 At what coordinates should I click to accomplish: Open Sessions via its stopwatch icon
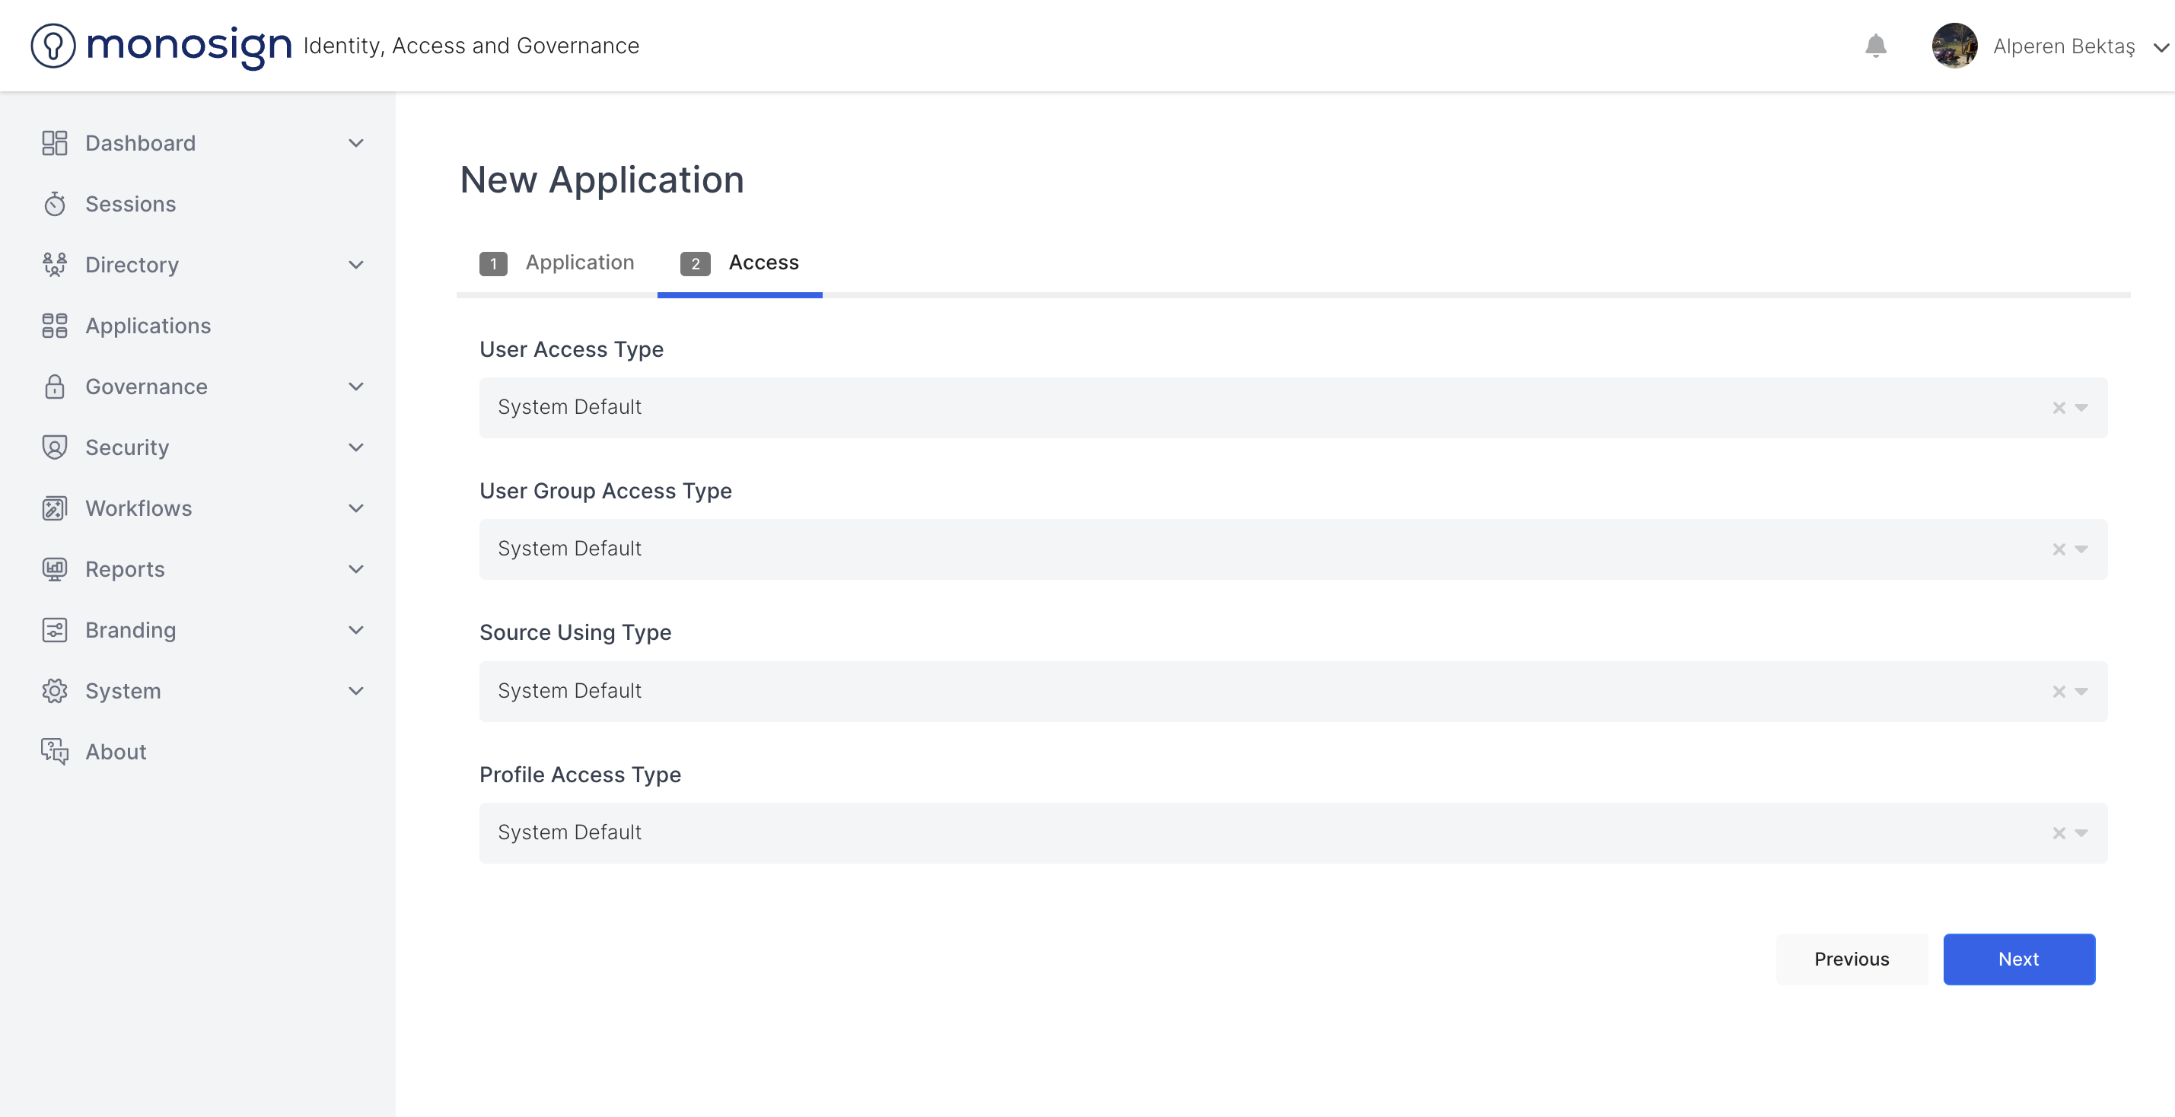pos(54,203)
